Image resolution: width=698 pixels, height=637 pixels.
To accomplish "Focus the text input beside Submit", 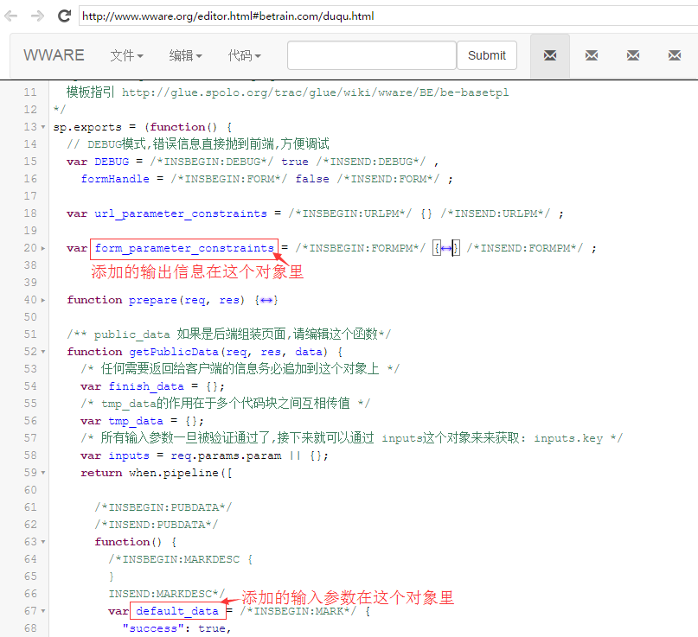I will (x=371, y=55).
